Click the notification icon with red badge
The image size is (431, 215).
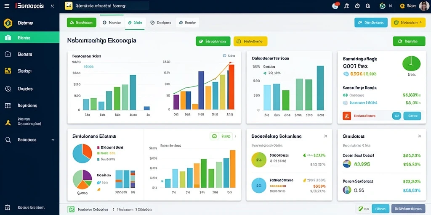click(x=335, y=6)
